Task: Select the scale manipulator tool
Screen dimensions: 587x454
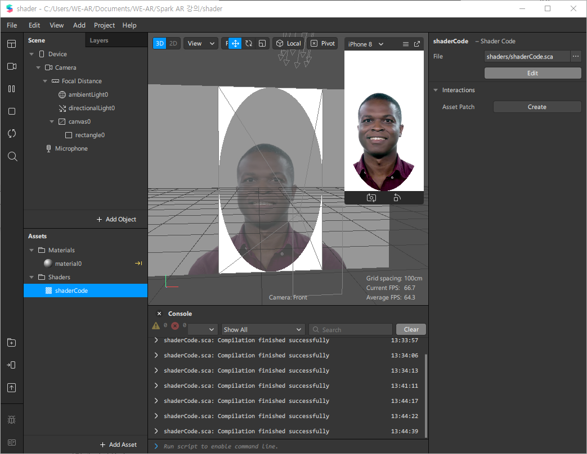Action: pos(262,43)
